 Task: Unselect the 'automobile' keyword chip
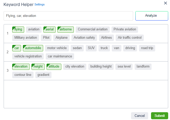coord(33,48)
